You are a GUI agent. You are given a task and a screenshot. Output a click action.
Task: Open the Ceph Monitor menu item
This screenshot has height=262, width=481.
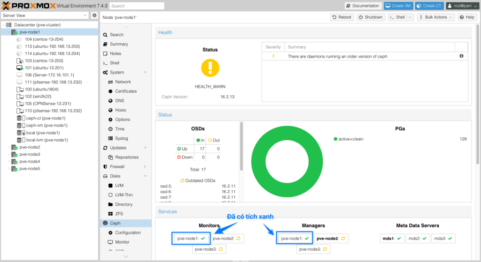click(x=125, y=242)
